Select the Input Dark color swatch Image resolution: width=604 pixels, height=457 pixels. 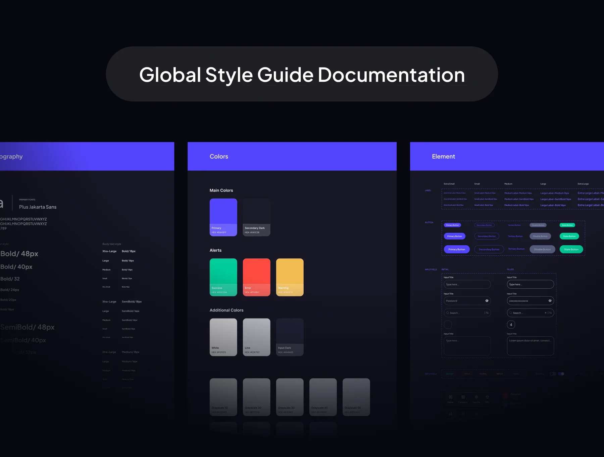(290, 337)
